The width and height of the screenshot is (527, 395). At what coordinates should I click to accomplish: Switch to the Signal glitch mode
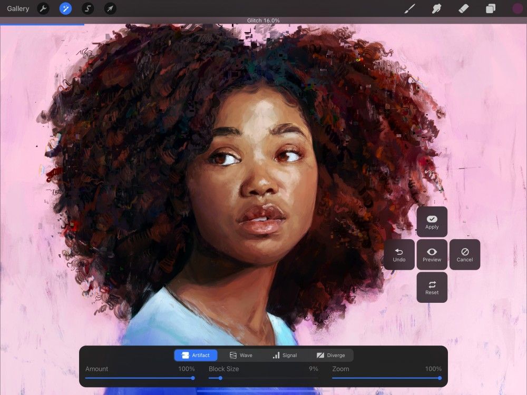pos(286,355)
